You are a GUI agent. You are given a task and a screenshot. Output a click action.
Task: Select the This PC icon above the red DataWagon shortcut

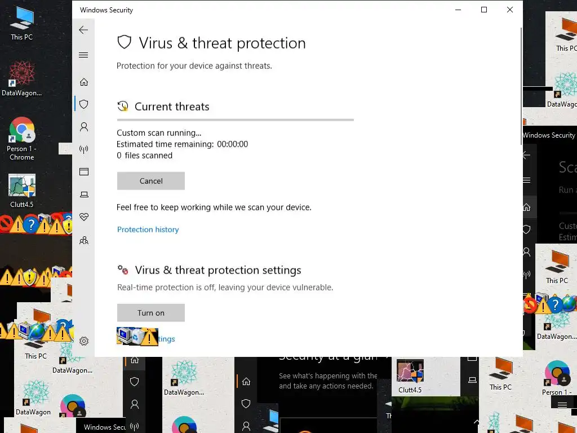click(x=22, y=23)
